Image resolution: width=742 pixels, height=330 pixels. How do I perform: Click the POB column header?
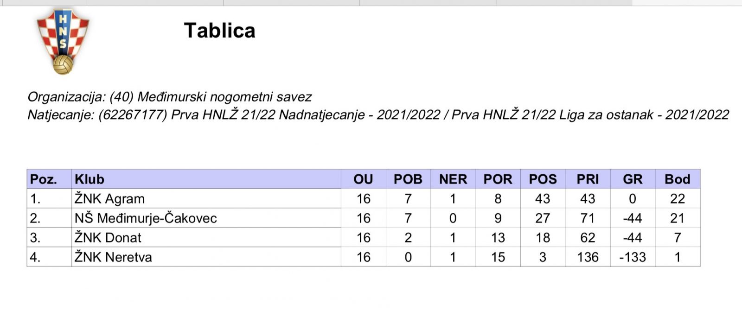[408, 179]
